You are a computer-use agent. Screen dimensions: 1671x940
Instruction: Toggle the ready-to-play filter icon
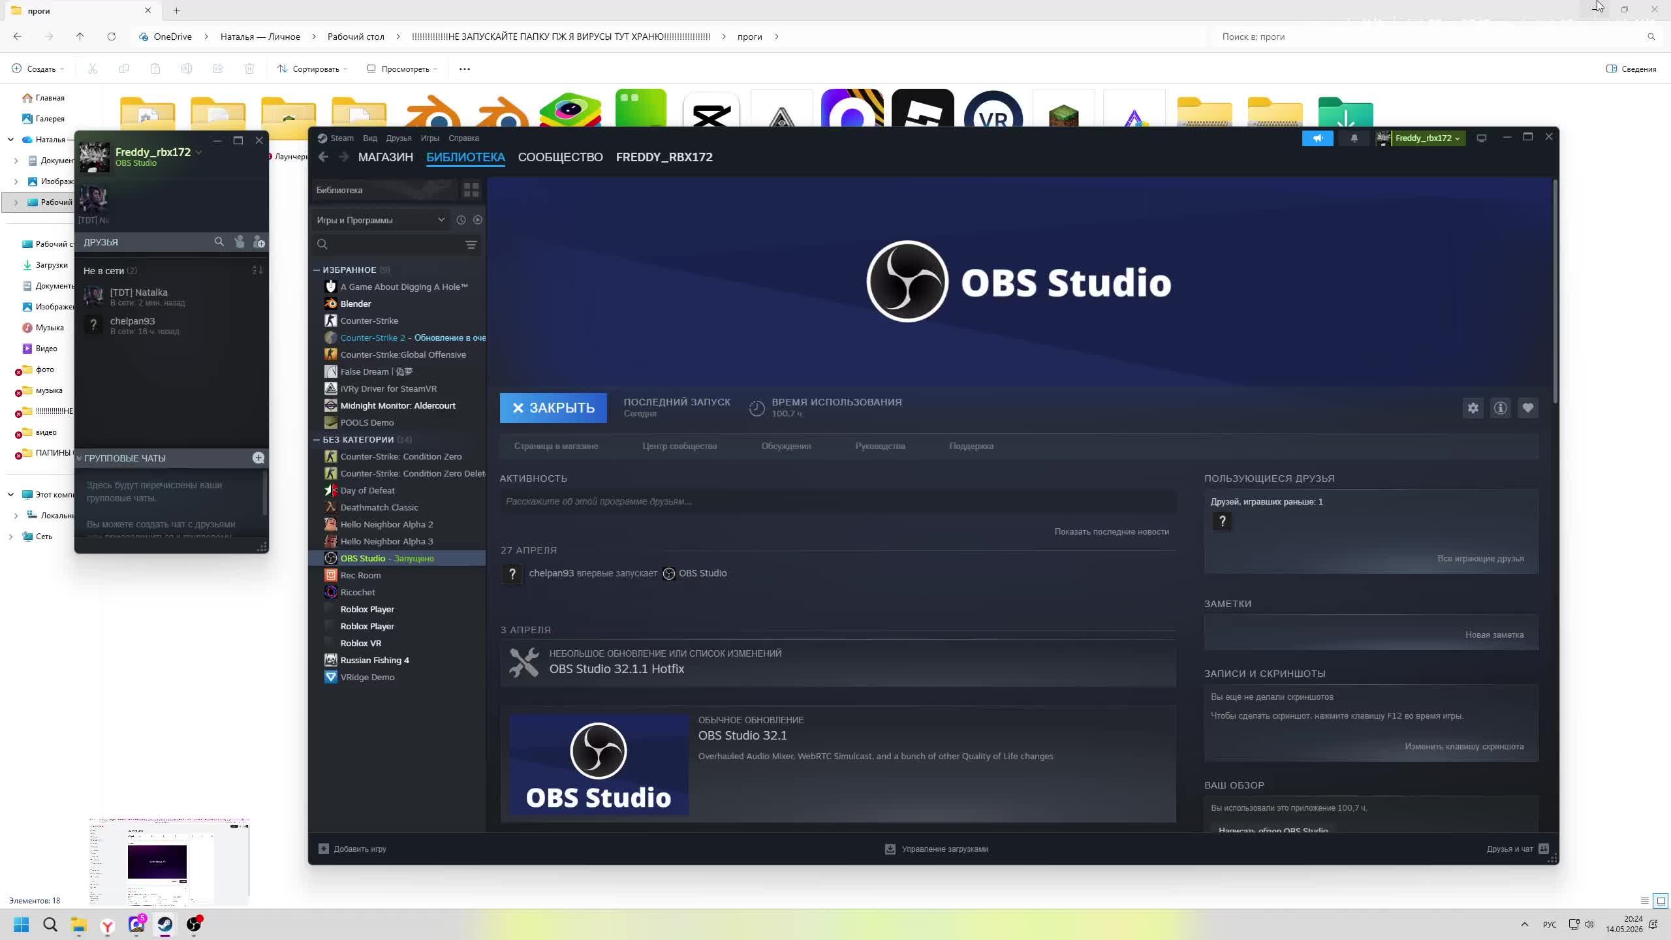478,220
